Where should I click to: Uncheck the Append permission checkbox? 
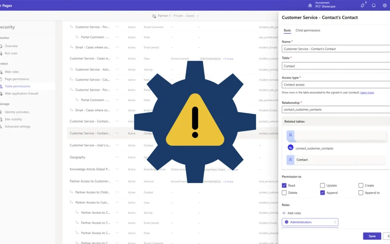point(322,192)
